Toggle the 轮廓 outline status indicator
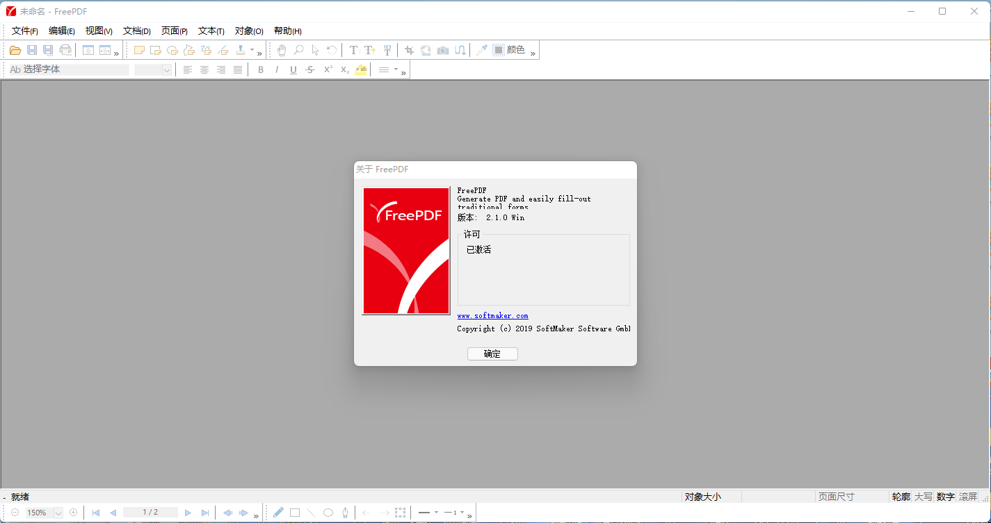Screen dimensions: 991x523 click(x=901, y=497)
